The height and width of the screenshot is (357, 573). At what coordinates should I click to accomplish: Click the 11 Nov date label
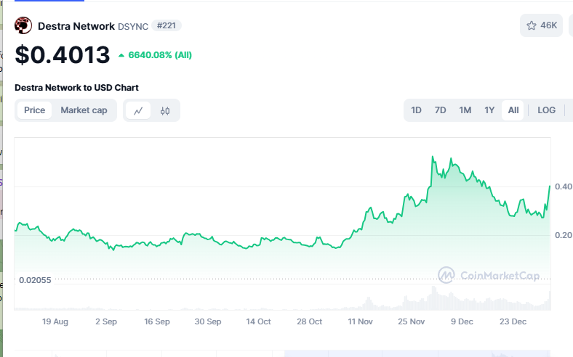(x=361, y=321)
